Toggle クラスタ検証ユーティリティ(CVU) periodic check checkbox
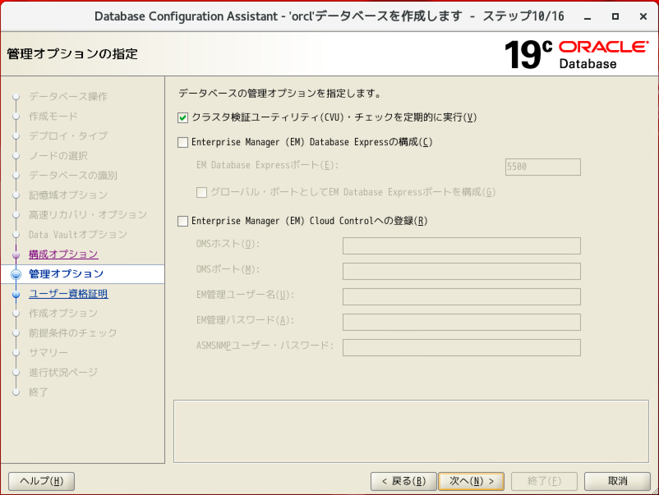Image resolution: width=659 pixels, height=495 pixels. pos(183,118)
